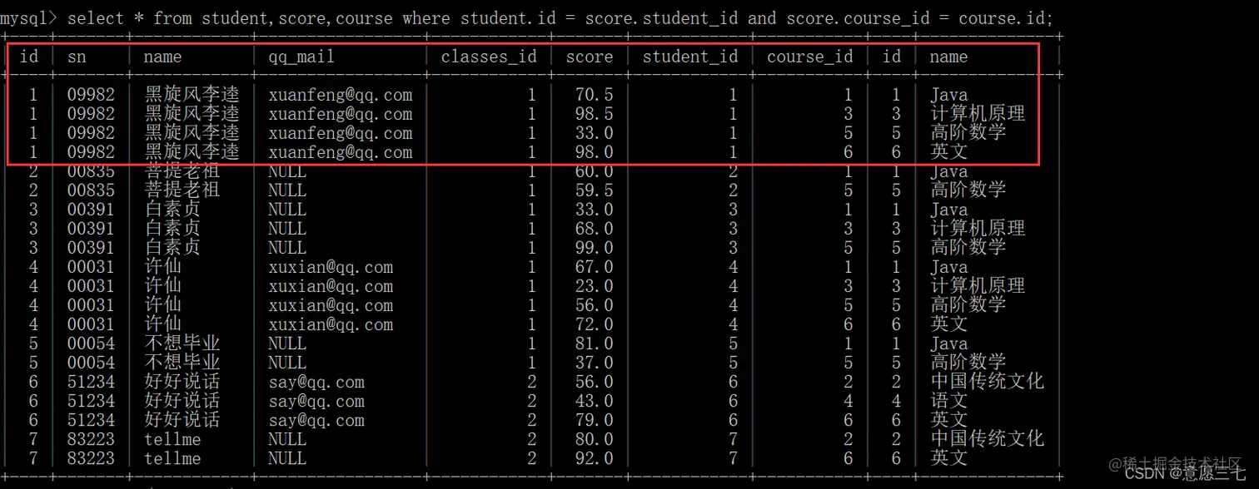
Task: Select the score value 60.0
Action: click(x=595, y=171)
